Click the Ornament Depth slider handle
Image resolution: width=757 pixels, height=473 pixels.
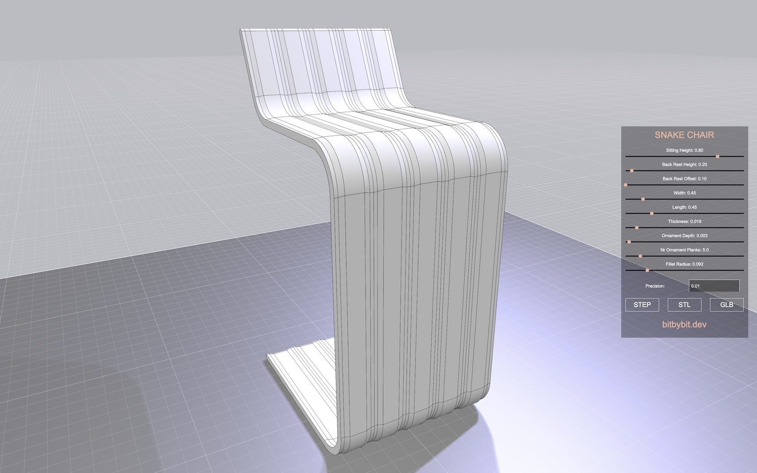[629, 242]
